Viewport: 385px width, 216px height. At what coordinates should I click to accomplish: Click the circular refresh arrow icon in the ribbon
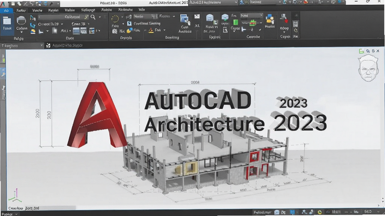point(295,30)
